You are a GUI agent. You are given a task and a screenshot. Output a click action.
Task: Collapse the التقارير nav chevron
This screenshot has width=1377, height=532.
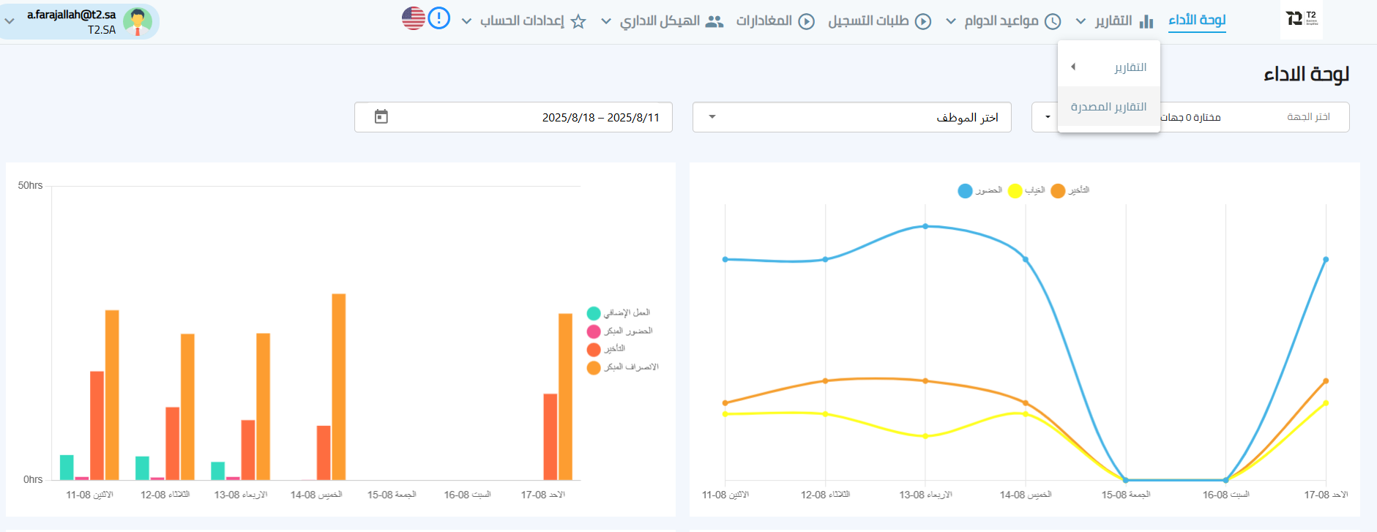1081,21
